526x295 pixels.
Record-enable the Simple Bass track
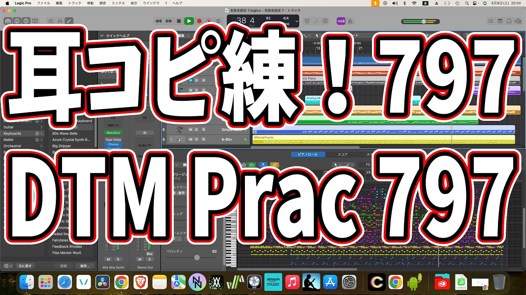click(203, 129)
